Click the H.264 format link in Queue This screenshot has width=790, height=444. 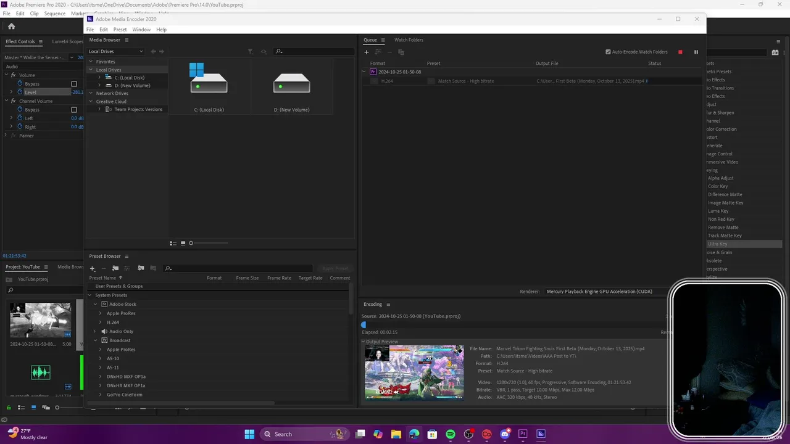387,81
